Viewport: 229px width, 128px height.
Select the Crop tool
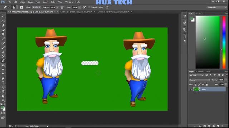coord(3,34)
